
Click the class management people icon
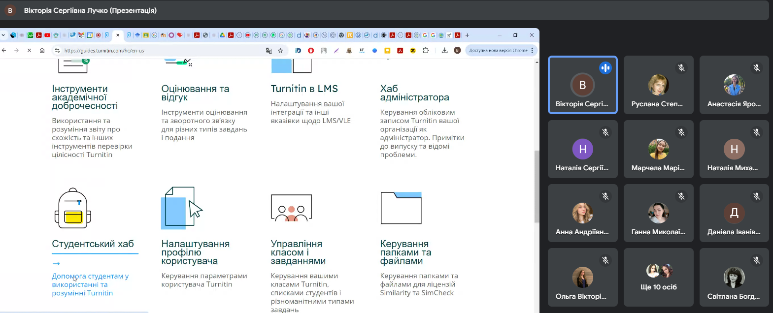(291, 208)
